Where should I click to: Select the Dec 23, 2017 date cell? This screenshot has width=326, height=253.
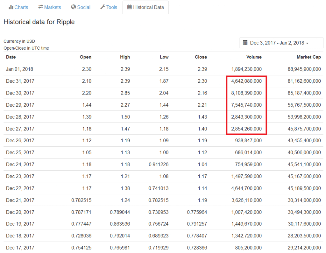coord(20,176)
